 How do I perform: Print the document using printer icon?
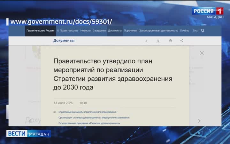(x=170, y=41)
